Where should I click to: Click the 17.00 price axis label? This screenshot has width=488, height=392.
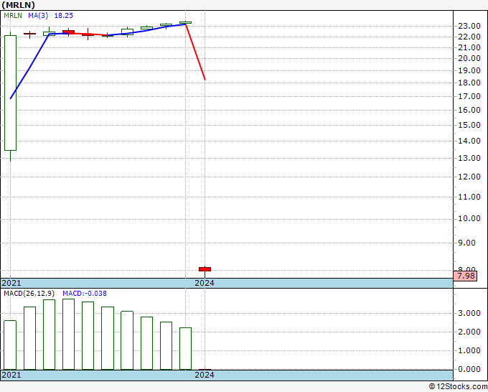click(x=469, y=96)
